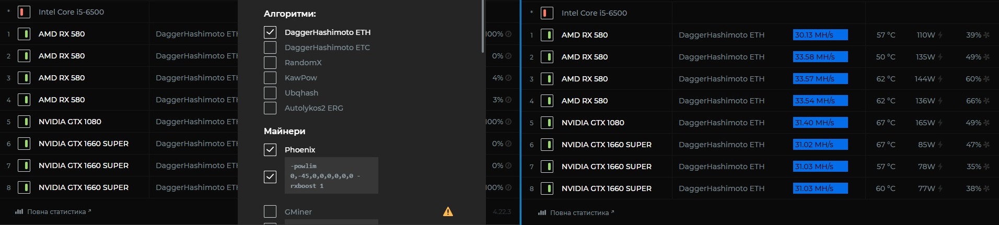Click the green status icon of GPU 2 in left panel
The height and width of the screenshot is (225, 999).
[24, 56]
